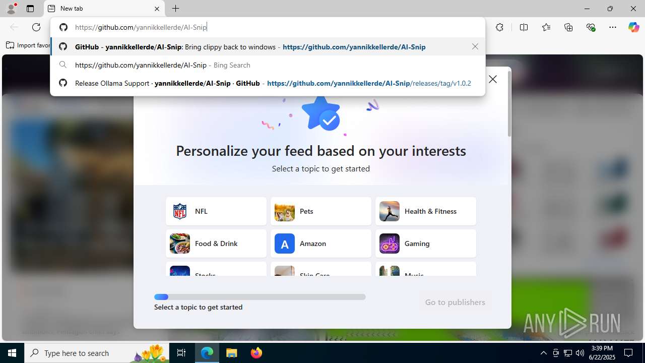Viewport: 645px width, 363px height.
Task: Open Browser essentials heart icon
Action: pos(591,27)
